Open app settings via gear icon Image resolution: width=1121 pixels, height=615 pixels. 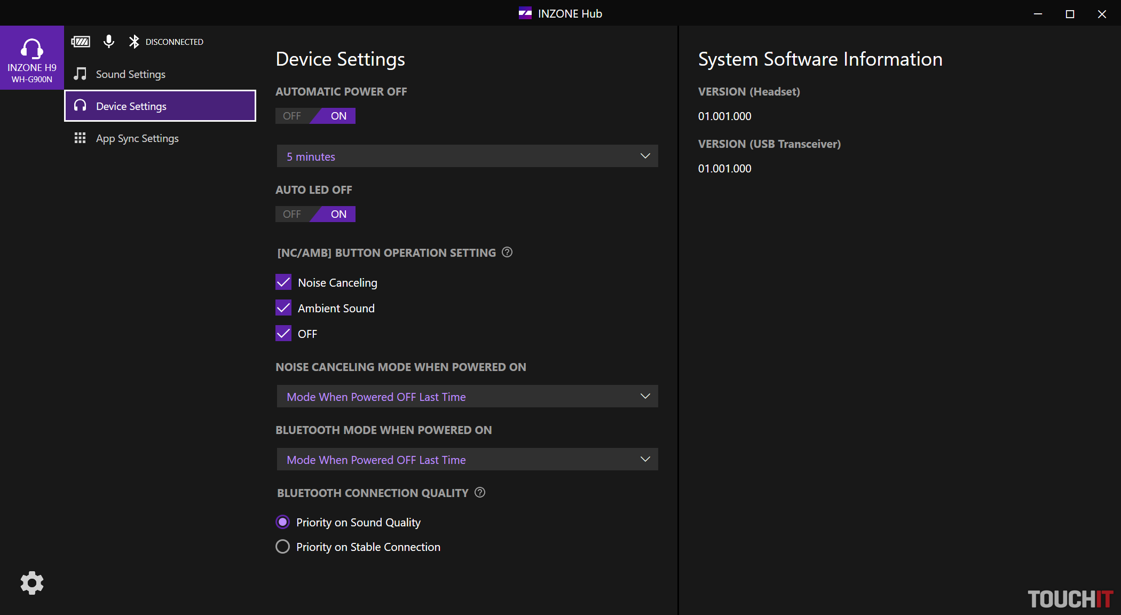coord(32,582)
